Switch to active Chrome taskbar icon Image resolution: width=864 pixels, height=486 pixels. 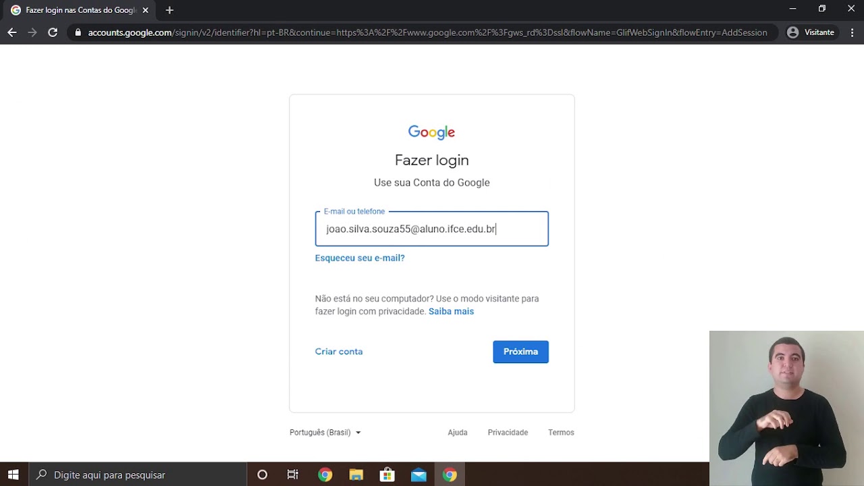click(450, 475)
